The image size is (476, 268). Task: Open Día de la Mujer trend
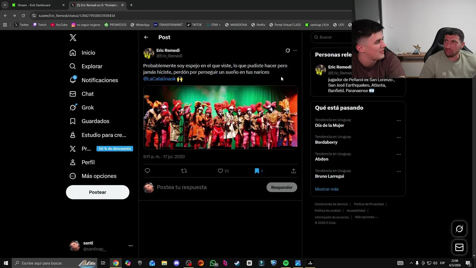[329, 125]
